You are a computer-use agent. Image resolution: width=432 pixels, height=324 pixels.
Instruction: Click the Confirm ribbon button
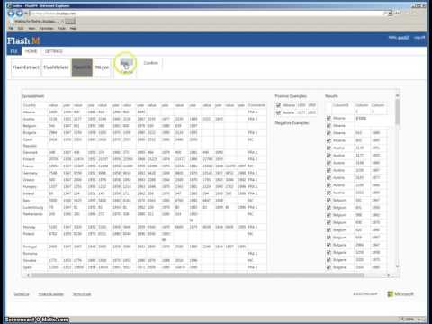click(150, 63)
